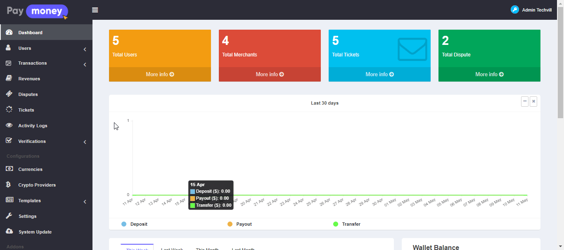Open Disputes via its ticket icon
This screenshot has width=564, height=250.
tap(9, 94)
